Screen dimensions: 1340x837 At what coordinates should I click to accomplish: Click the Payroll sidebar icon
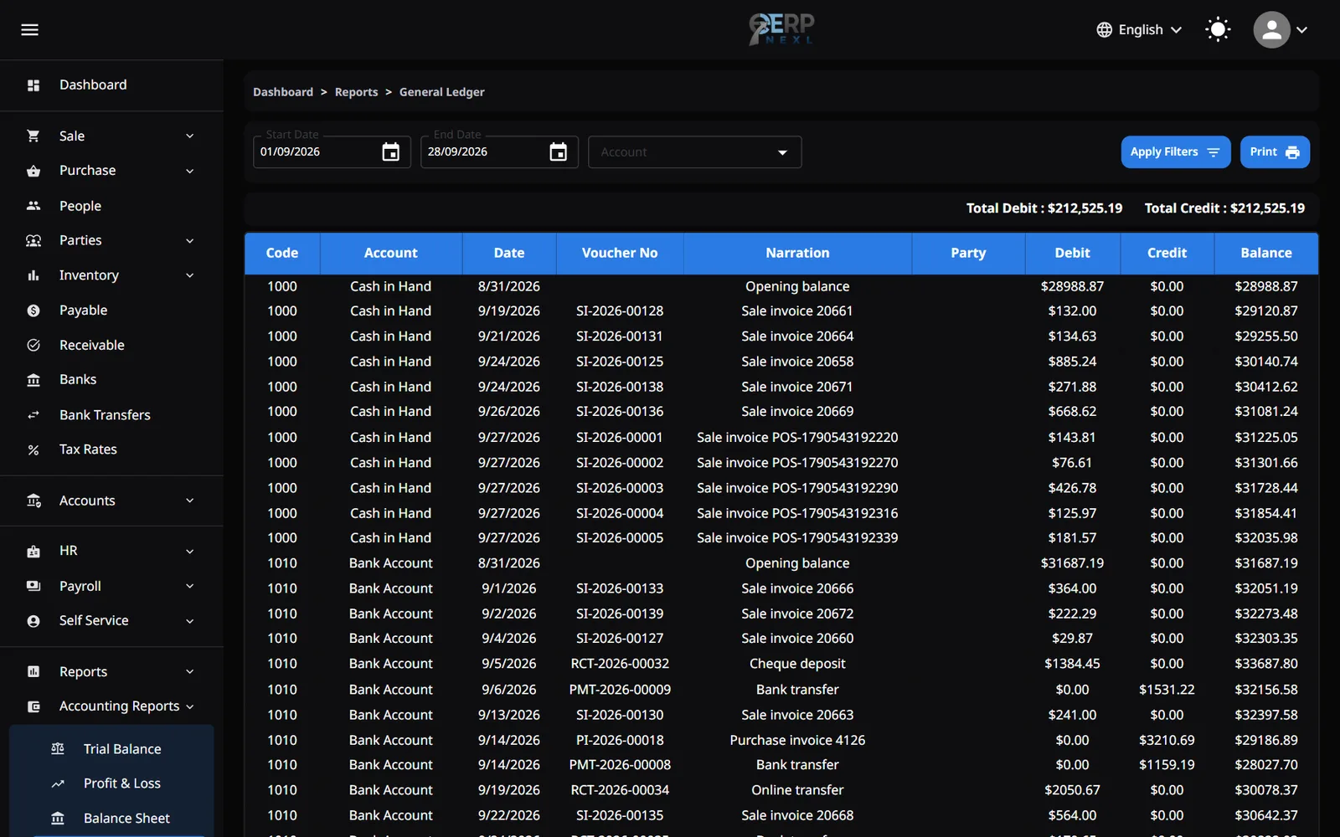[x=33, y=586]
